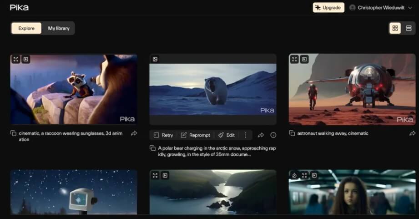Click the user avatar icon

[x=353, y=7]
